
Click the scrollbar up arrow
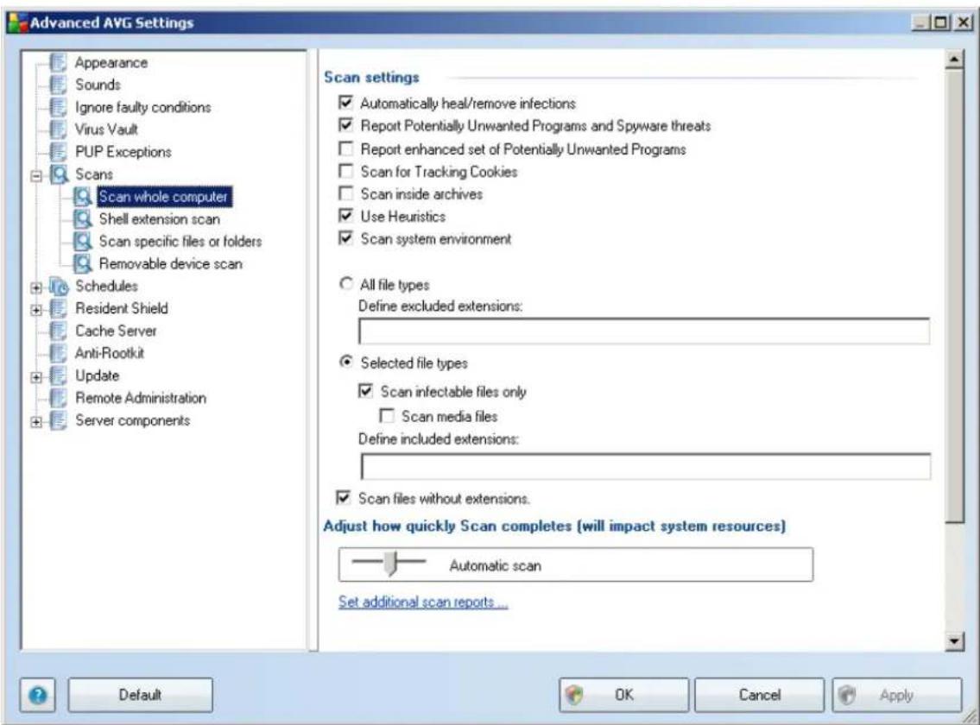[954, 60]
